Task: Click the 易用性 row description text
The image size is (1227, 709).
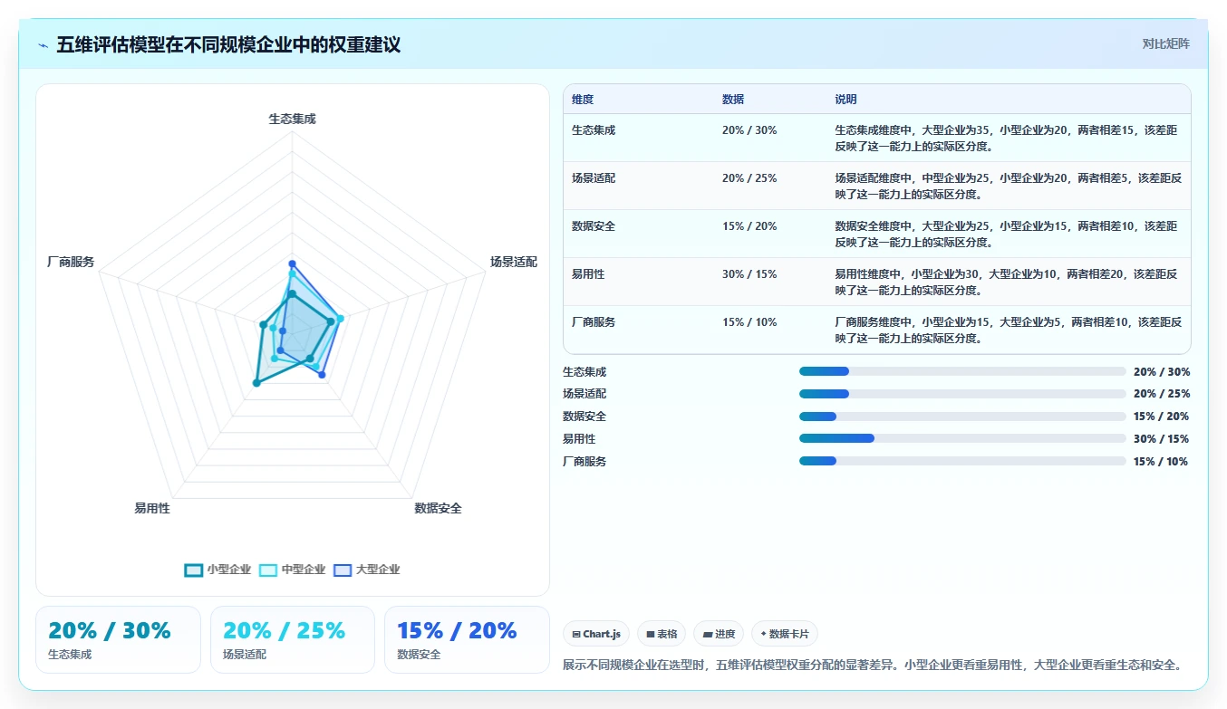Action: pyautogui.click(x=1007, y=282)
